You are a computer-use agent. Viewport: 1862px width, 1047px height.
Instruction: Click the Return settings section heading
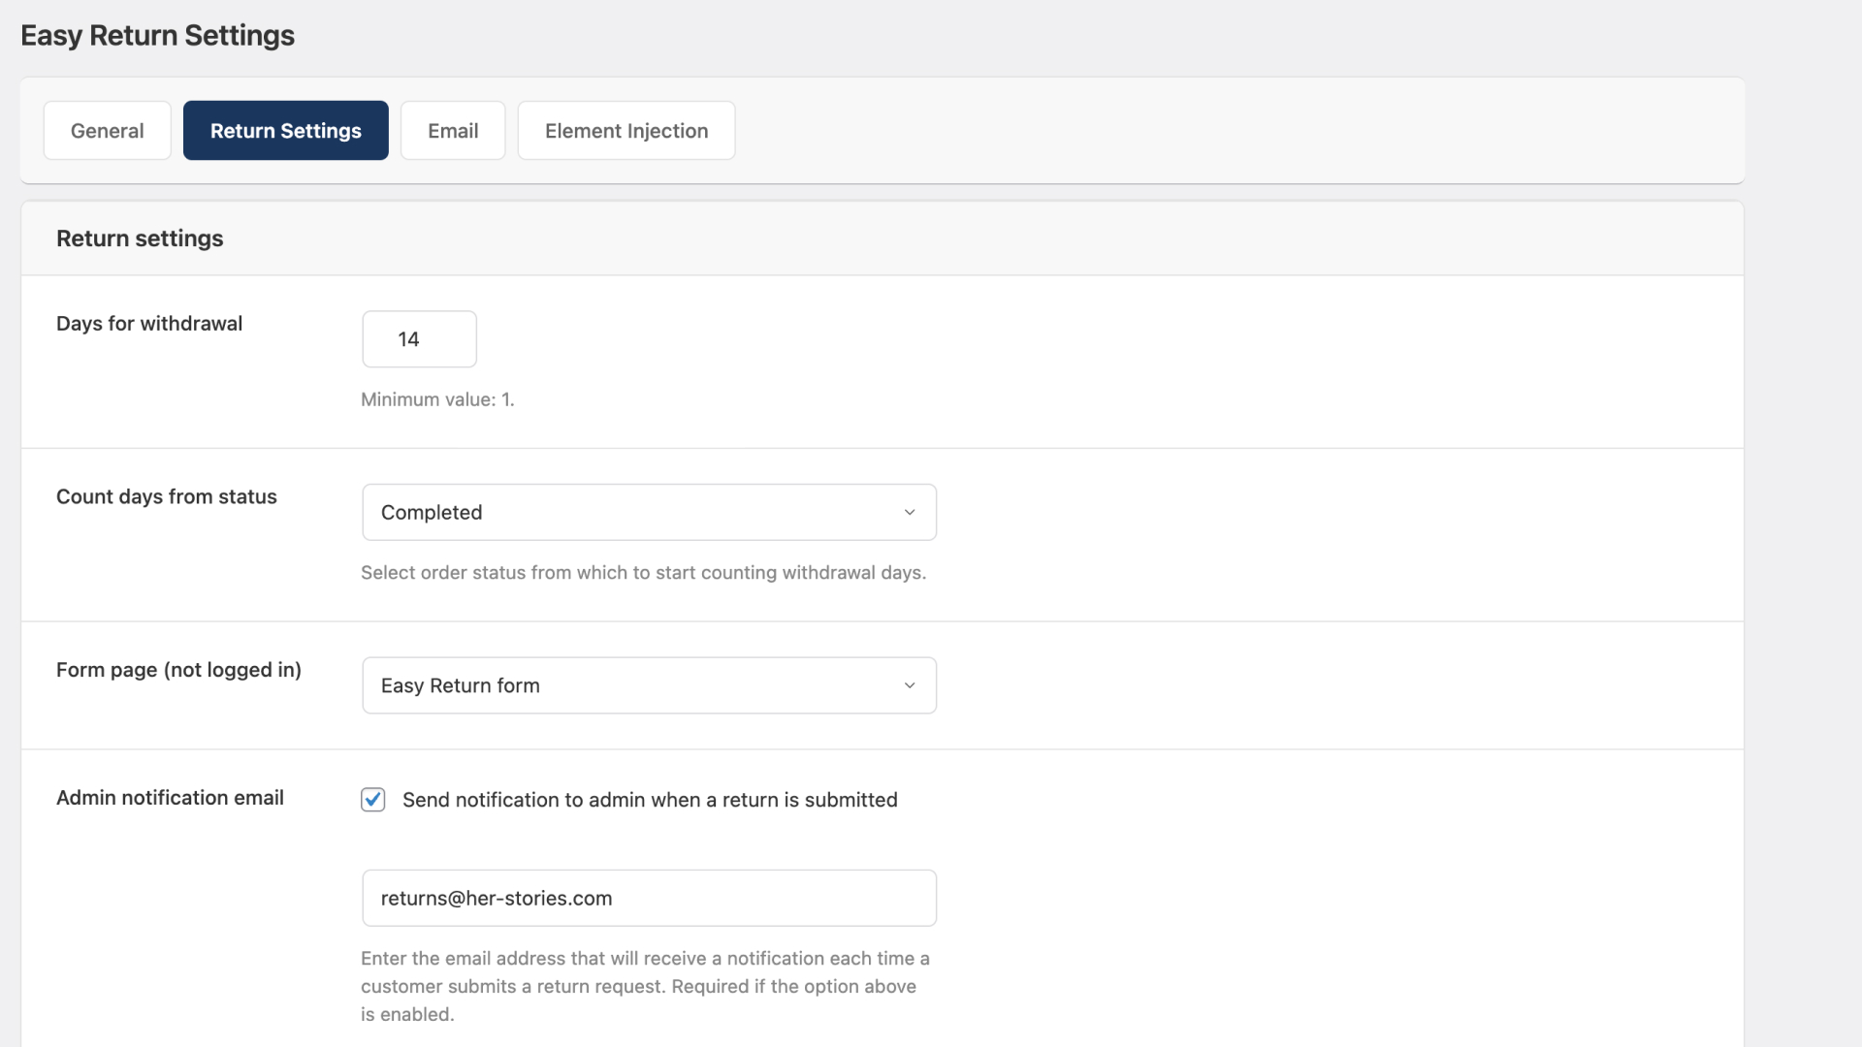pos(140,238)
